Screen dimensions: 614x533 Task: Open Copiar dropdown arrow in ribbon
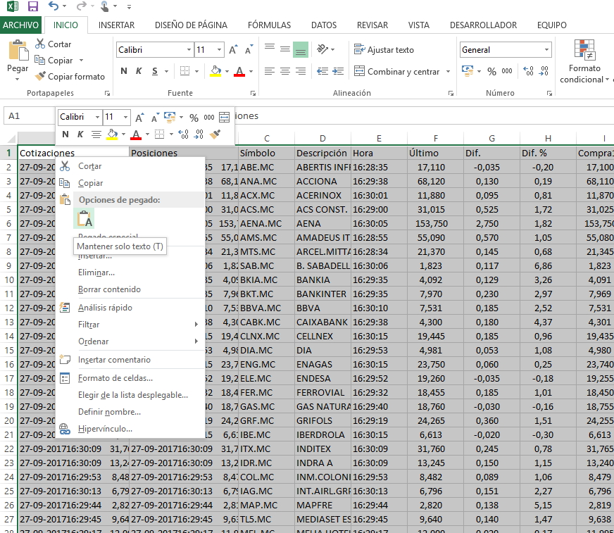click(82, 61)
